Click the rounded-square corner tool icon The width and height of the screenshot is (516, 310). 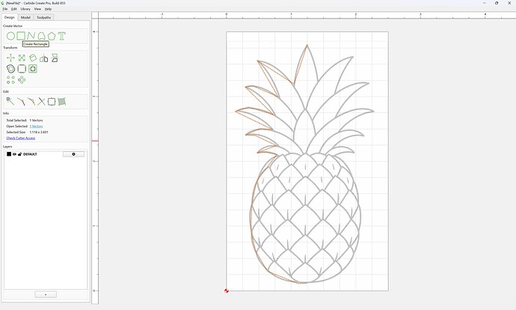[22, 69]
